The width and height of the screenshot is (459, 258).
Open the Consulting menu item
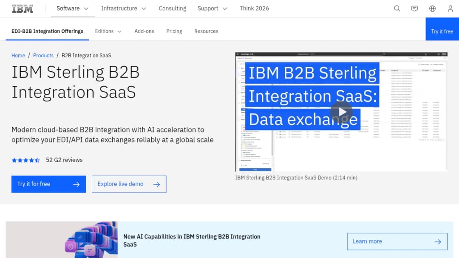pos(173,8)
